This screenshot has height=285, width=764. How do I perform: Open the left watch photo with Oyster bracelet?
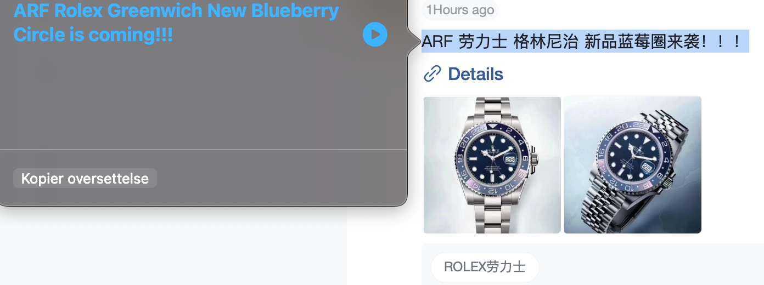(x=492, y=165)
